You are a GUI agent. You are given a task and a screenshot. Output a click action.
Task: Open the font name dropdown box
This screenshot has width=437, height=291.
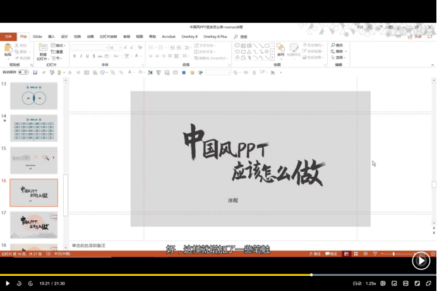90,47
